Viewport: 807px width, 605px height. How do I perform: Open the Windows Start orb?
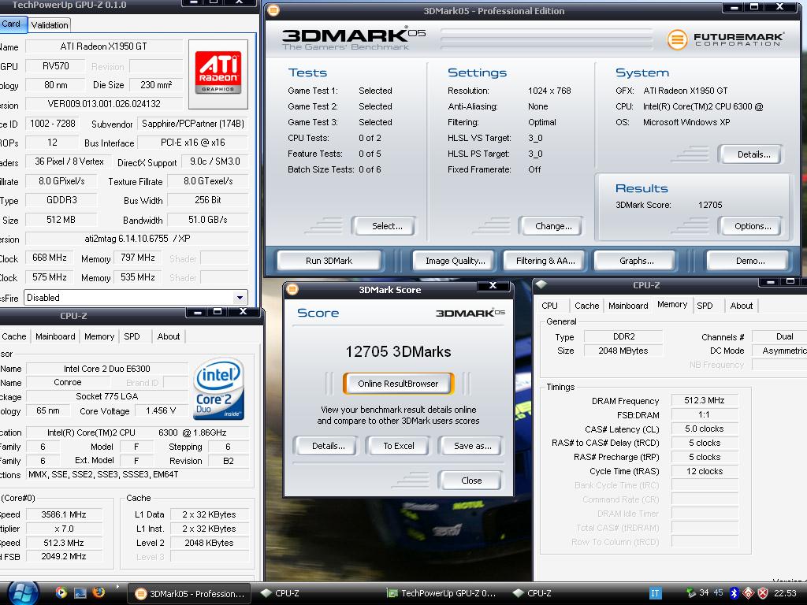(21, 594)
